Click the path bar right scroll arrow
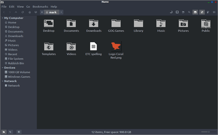This screenshot has width=218, height=135. tap(61, 12)
